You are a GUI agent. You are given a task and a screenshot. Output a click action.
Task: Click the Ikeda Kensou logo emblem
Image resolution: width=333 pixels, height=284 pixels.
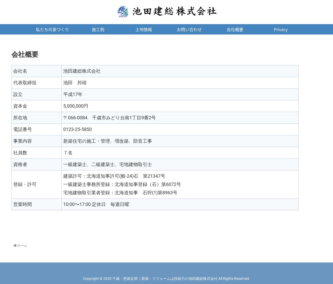(x=122, y=12)
